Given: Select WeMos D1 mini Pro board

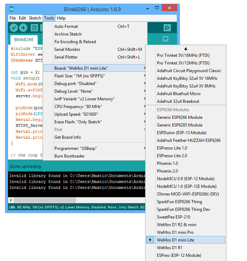Looking at the screenshot, I should coord(186,232).
